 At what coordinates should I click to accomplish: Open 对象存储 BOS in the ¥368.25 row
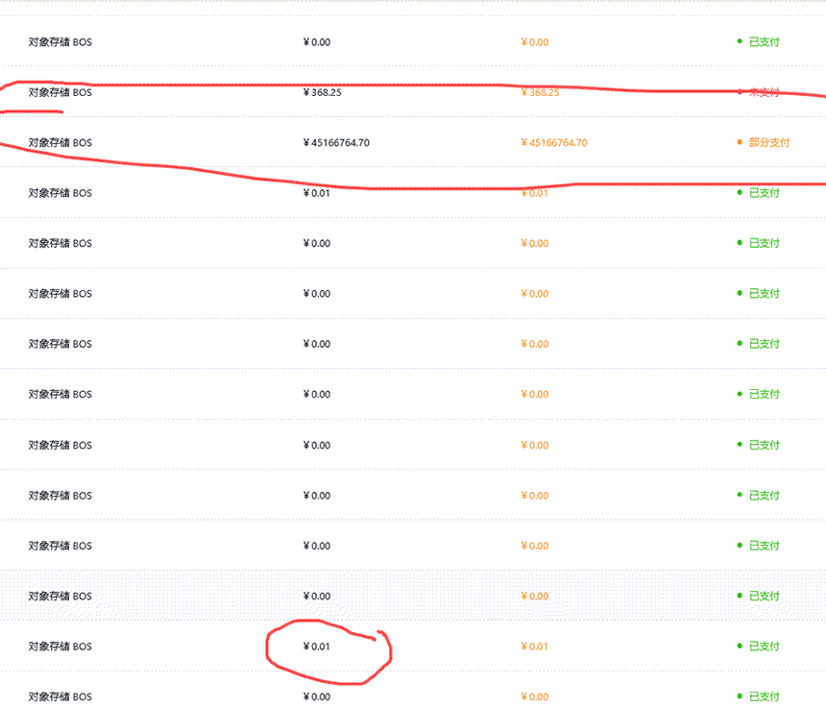pos(61,93)
